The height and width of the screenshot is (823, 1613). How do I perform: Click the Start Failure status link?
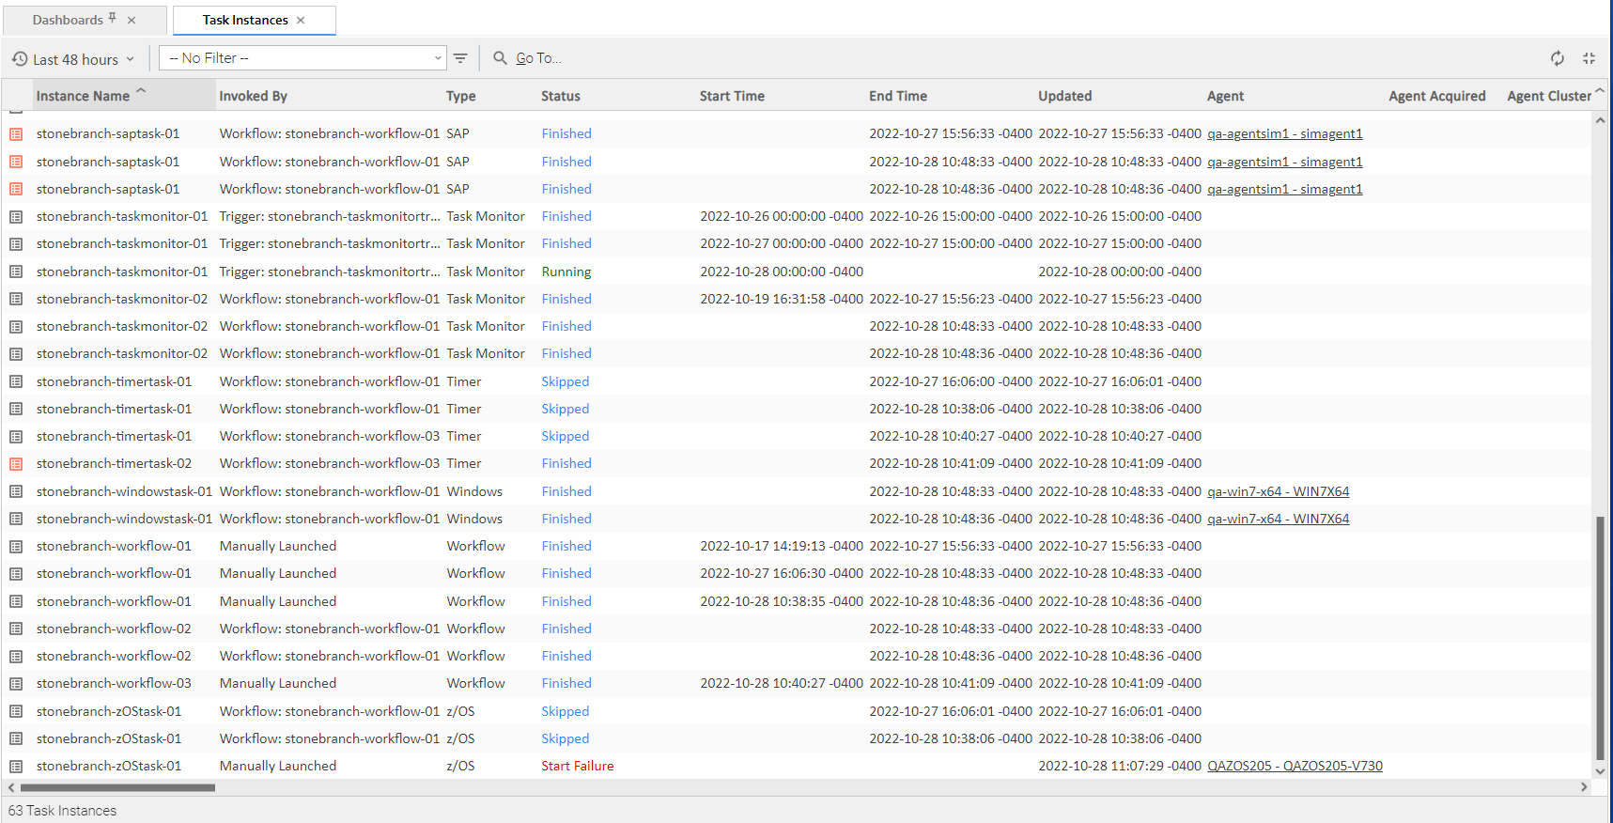tap(577, 767)
